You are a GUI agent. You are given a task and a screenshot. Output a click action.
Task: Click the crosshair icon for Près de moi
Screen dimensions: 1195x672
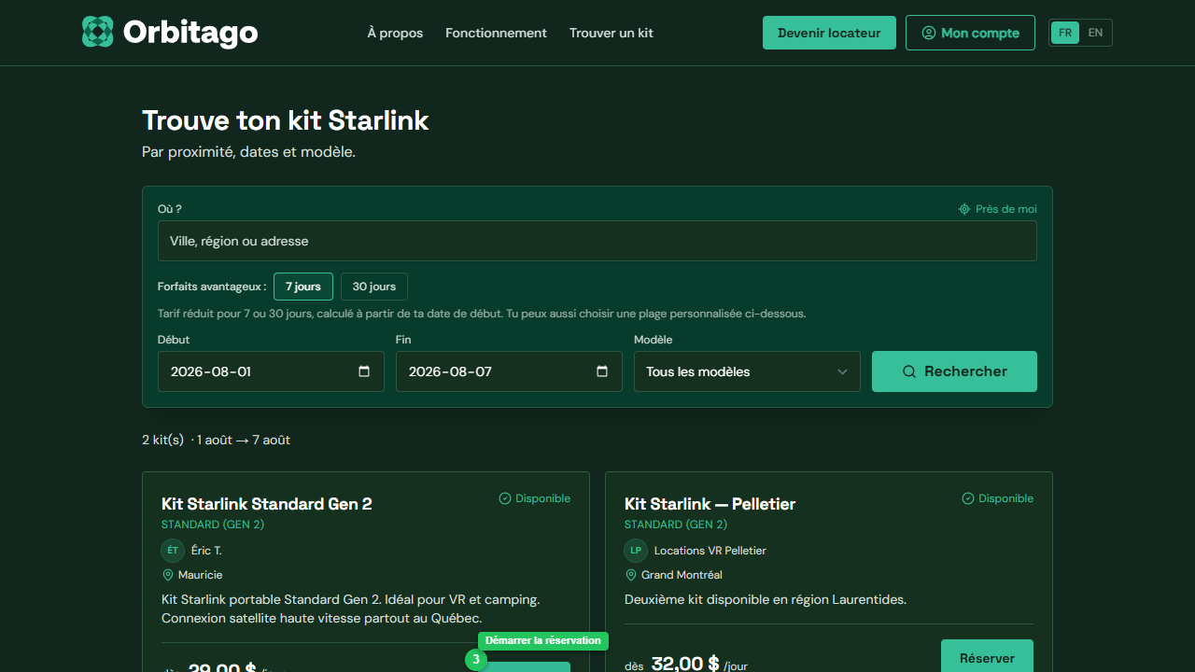click(x=964, y=209)
